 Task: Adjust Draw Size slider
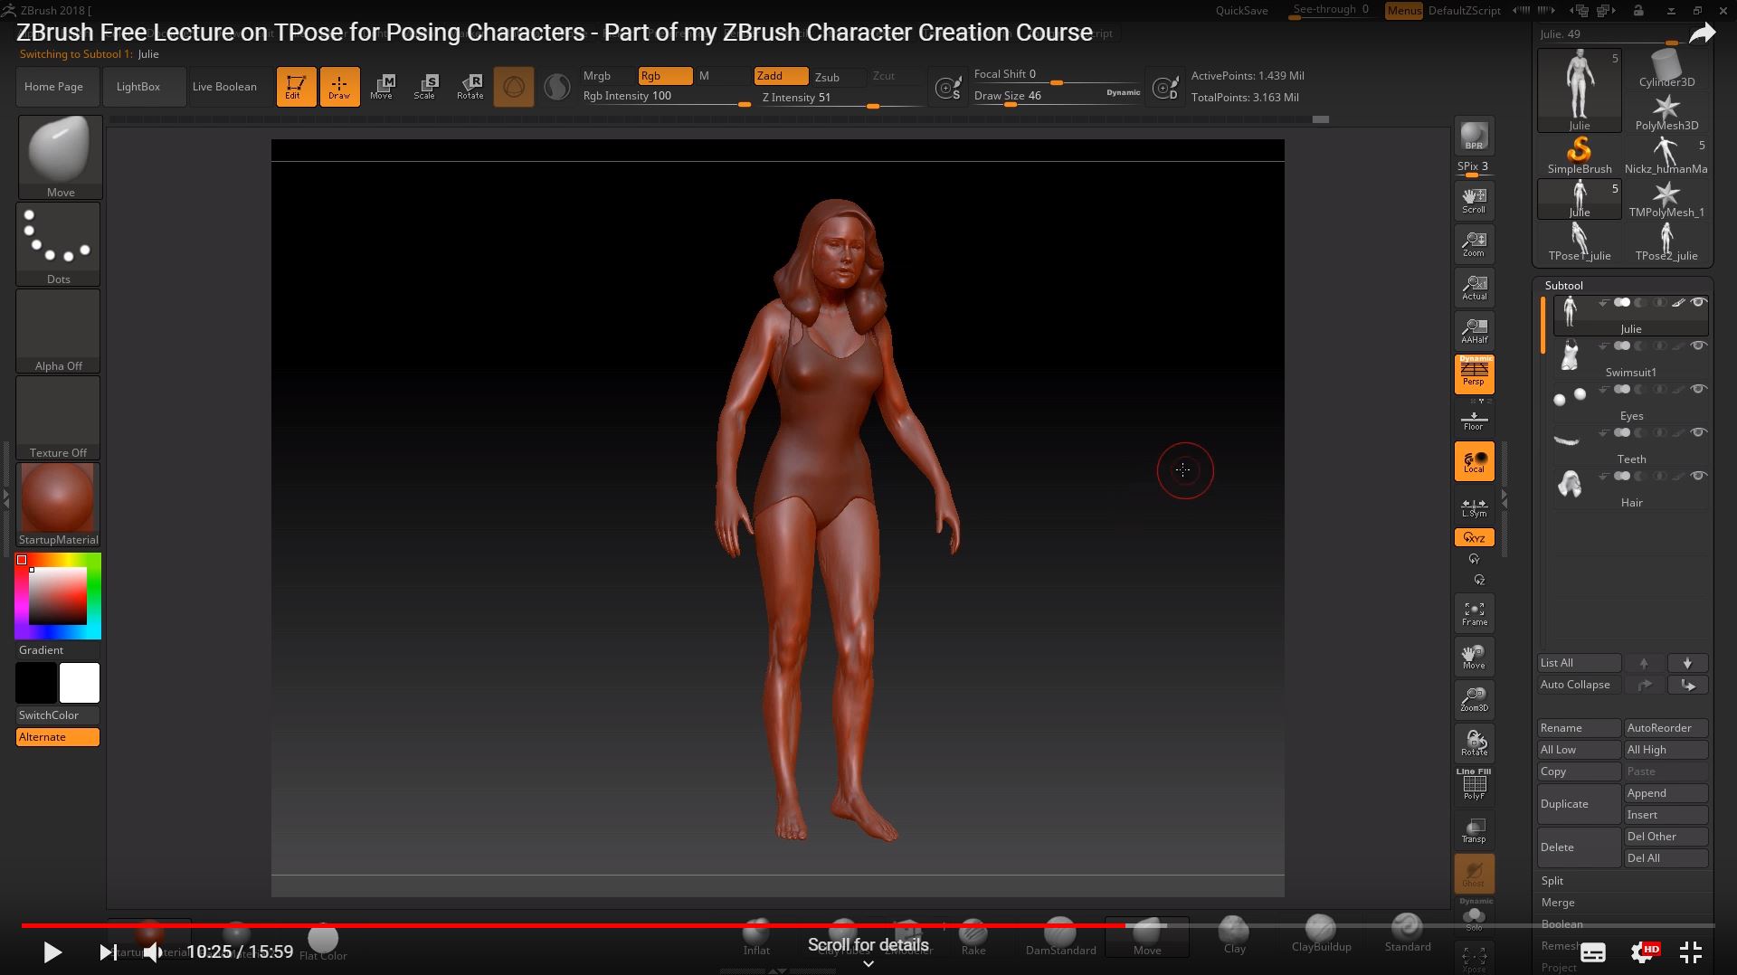[1057, 97]
